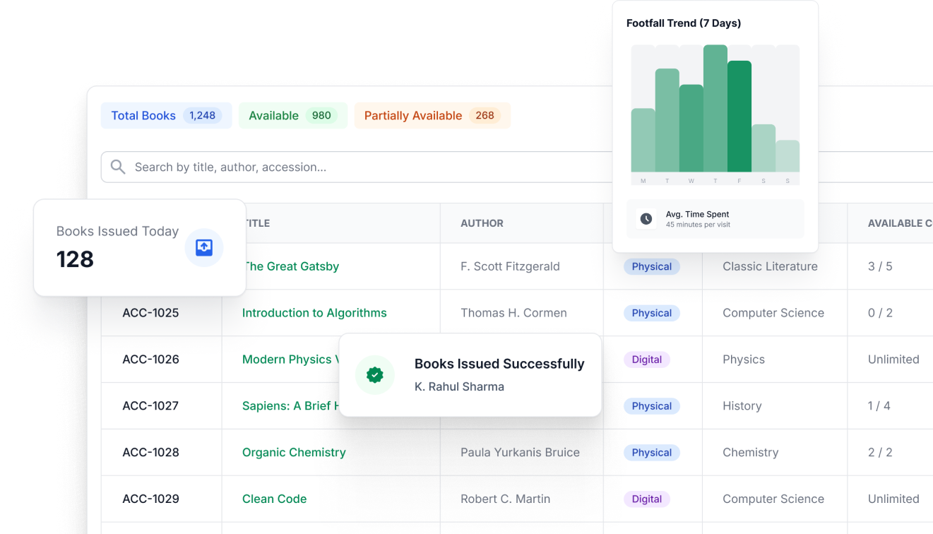Viewport: 933px width, 534px height.
Task: Click the Footfall Trend (7 Days) panel title
Action: click(x=683, y=23)
